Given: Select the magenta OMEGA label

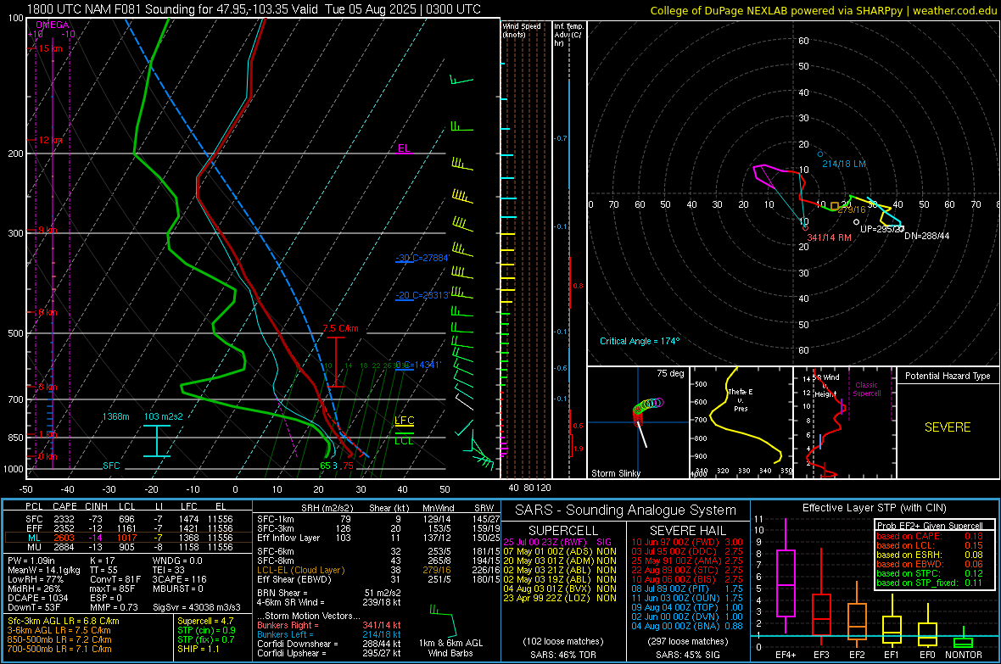Looking at the screenshot, I should 53,25.
